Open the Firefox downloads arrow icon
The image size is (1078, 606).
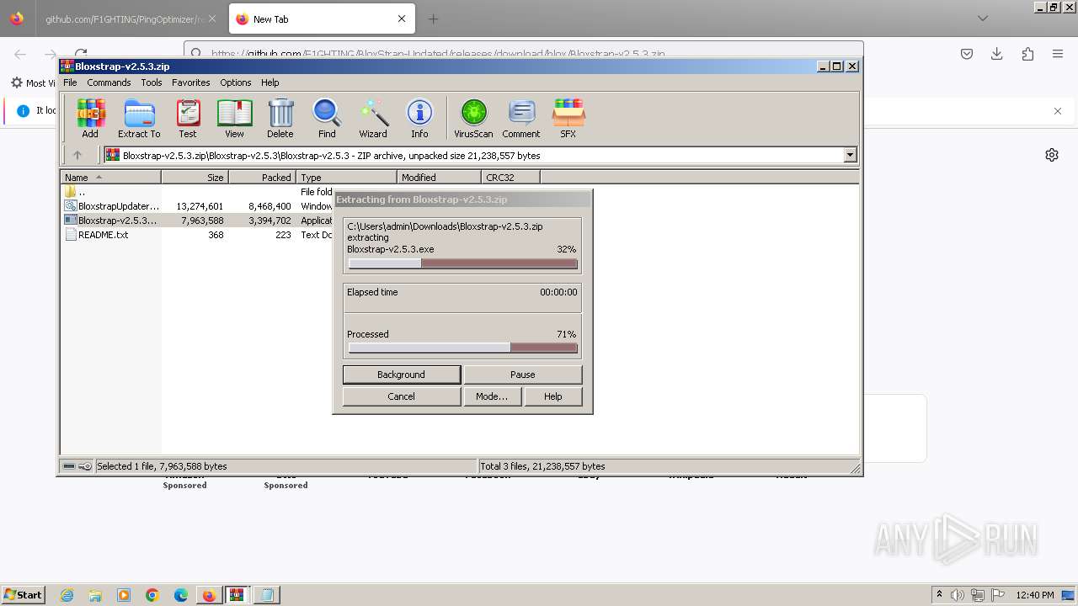click(x=997, y=53)
